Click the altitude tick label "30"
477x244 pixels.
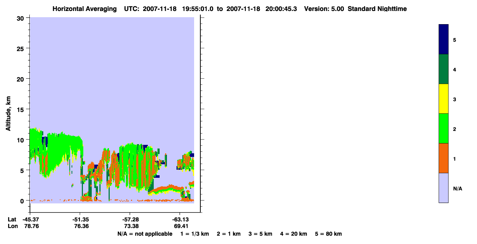click(x=21, y=18)
